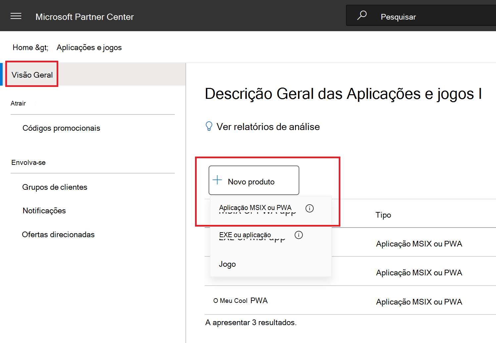Open the hamburger navigation menu
Image resolution: width=496 pixels, height=343 pixels.
click(x=16, y=16)
